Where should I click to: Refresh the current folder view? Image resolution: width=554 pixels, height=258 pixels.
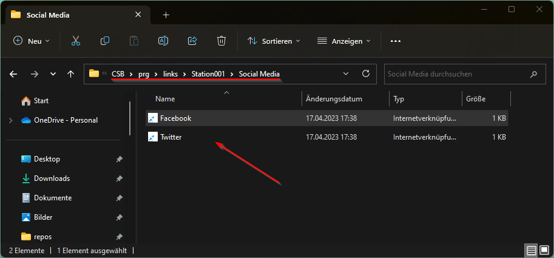pos(366,73)
